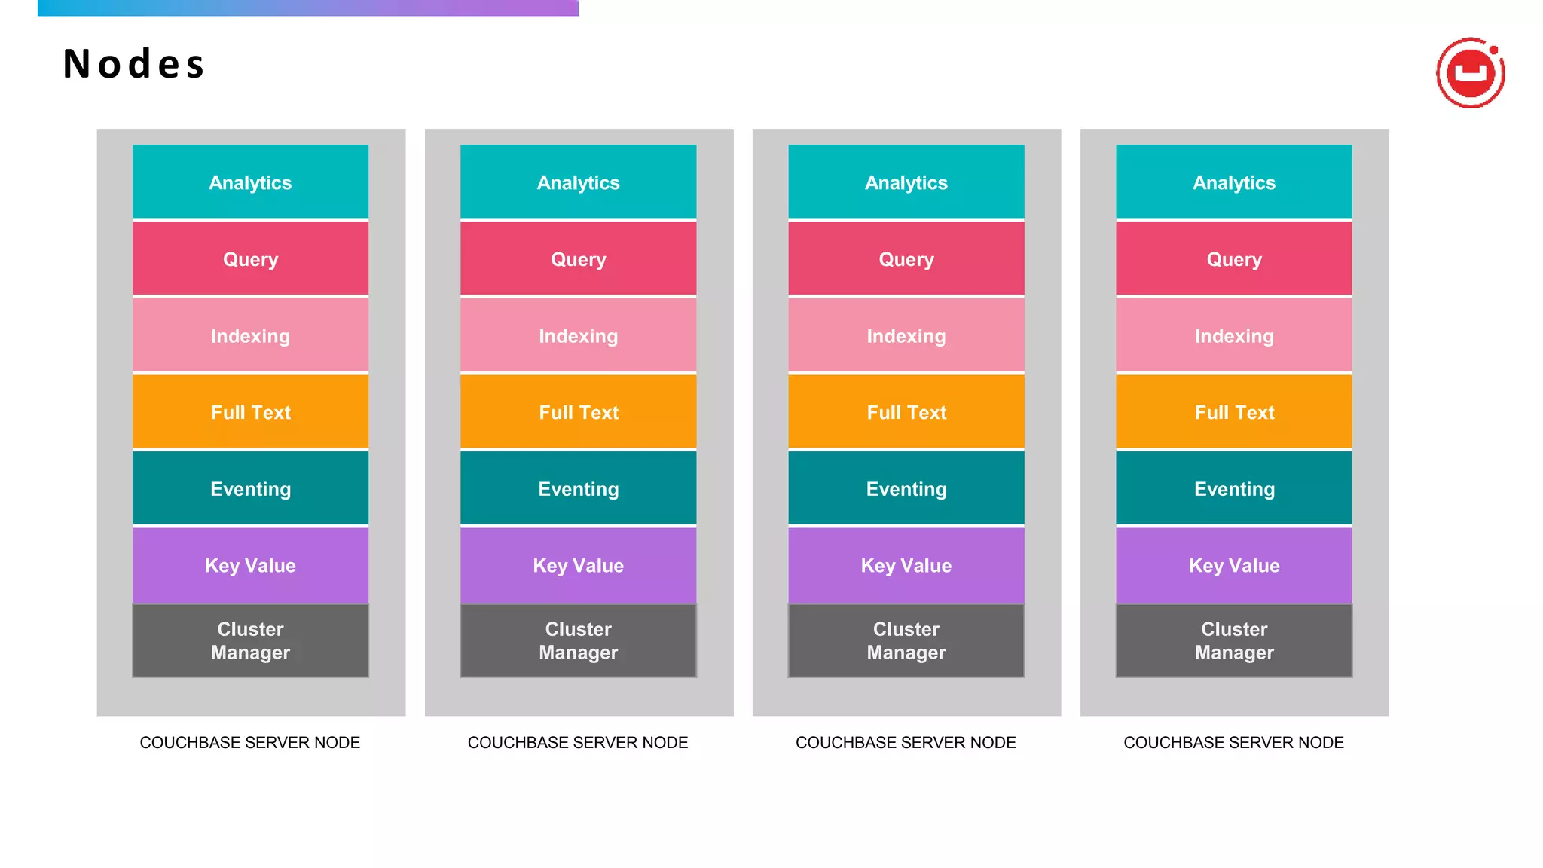
Task: Click Indexing block in first node
Action: point(250,335)
